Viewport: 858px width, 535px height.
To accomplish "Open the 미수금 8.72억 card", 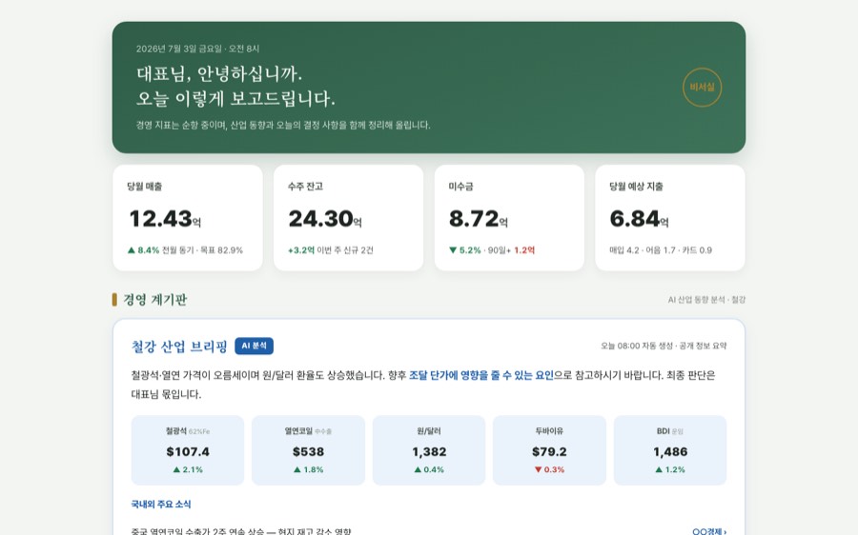I will pyautogui.click(x=509, y=218).
